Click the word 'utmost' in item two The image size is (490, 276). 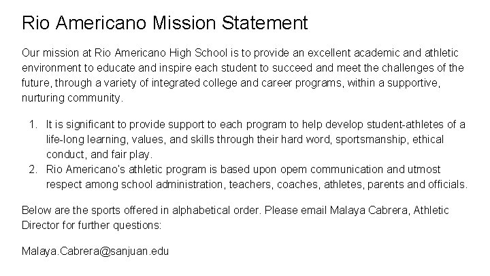point(423,169)
